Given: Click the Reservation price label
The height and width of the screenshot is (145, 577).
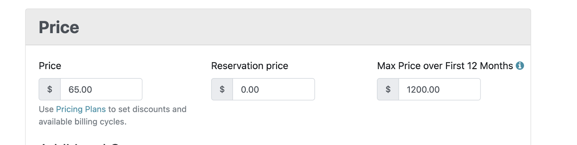Looking at the screenshot, I should click(x=250, y=66).
